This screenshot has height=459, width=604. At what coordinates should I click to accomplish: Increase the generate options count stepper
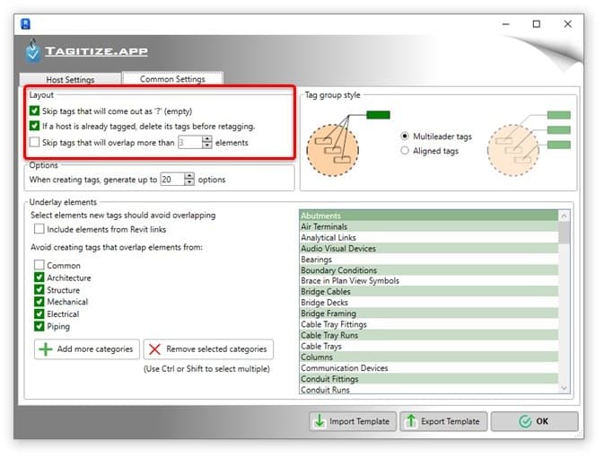[189, 176]
